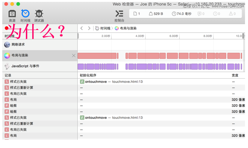This screenshot has width=248, height=148.
Task: Select the 网络请求 timeline row
Action: tap(40, 45)
